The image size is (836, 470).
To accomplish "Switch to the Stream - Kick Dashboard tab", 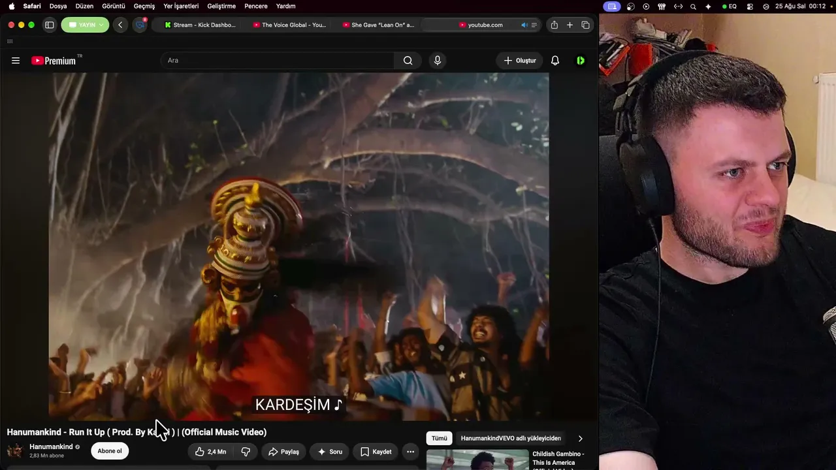I will (200, 25).
